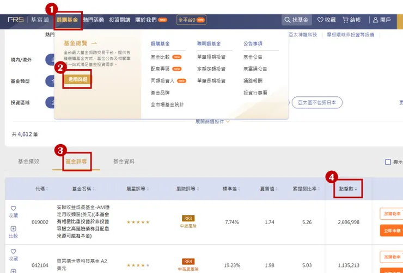The image size is (403, 273).
Task: Sort table by 晨星評等 column
Action: 137,189
